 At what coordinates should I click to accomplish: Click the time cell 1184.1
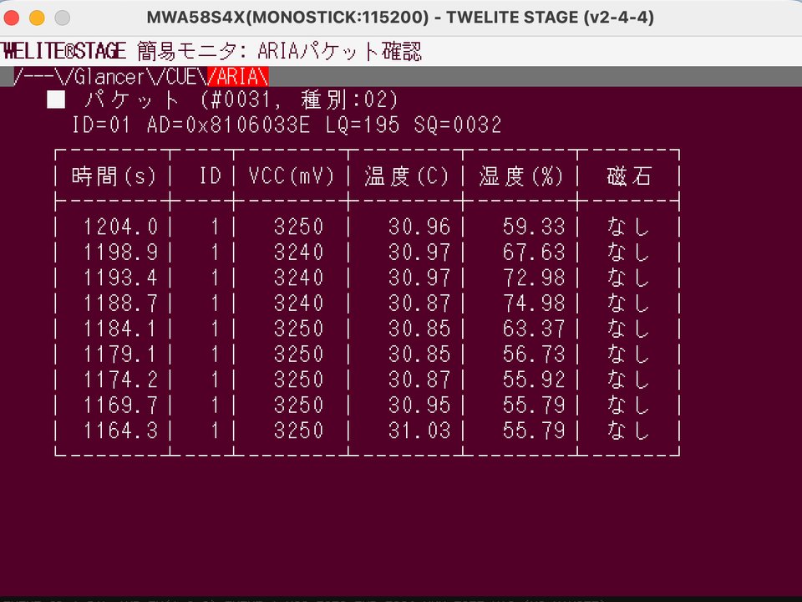120,329
